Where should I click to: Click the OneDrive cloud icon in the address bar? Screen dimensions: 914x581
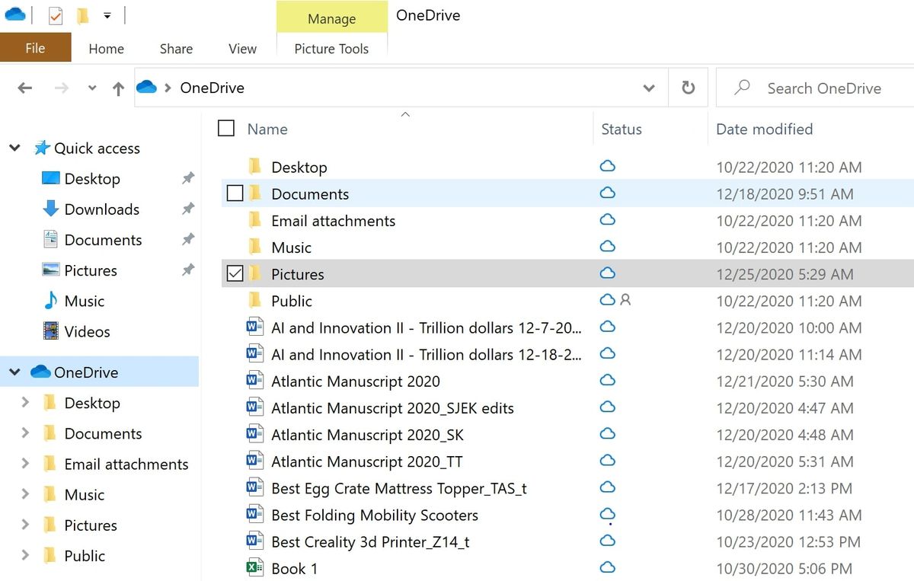click(147, 88)
